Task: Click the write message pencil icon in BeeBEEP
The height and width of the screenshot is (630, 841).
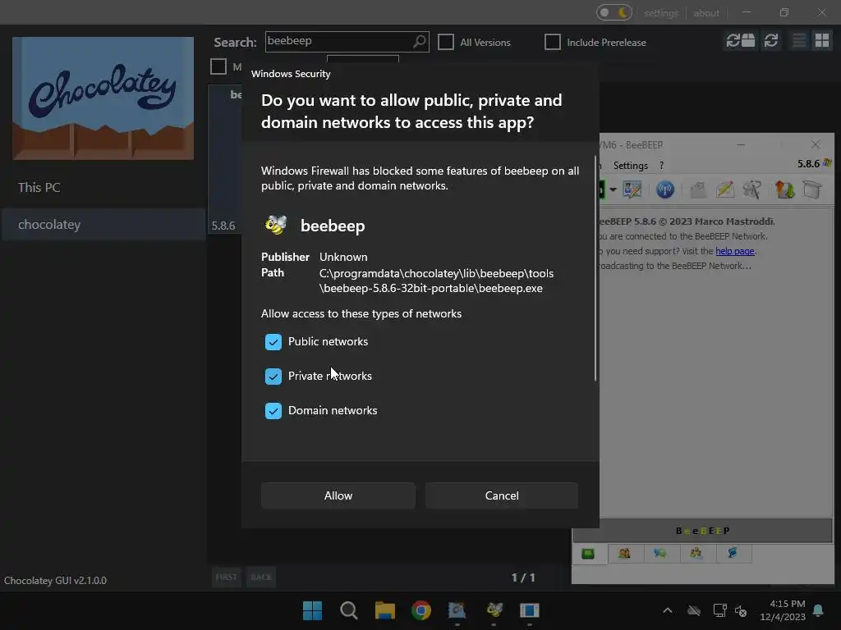Action: (725, 189)
